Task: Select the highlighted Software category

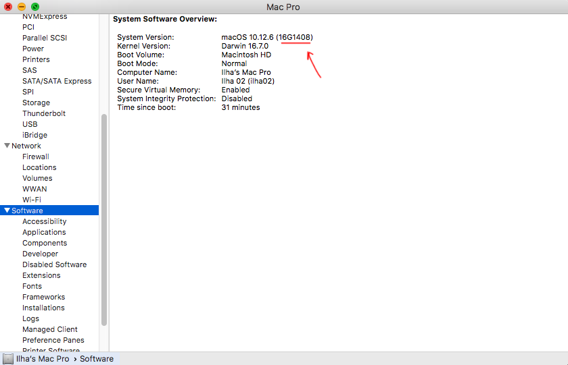Action: 49,210
